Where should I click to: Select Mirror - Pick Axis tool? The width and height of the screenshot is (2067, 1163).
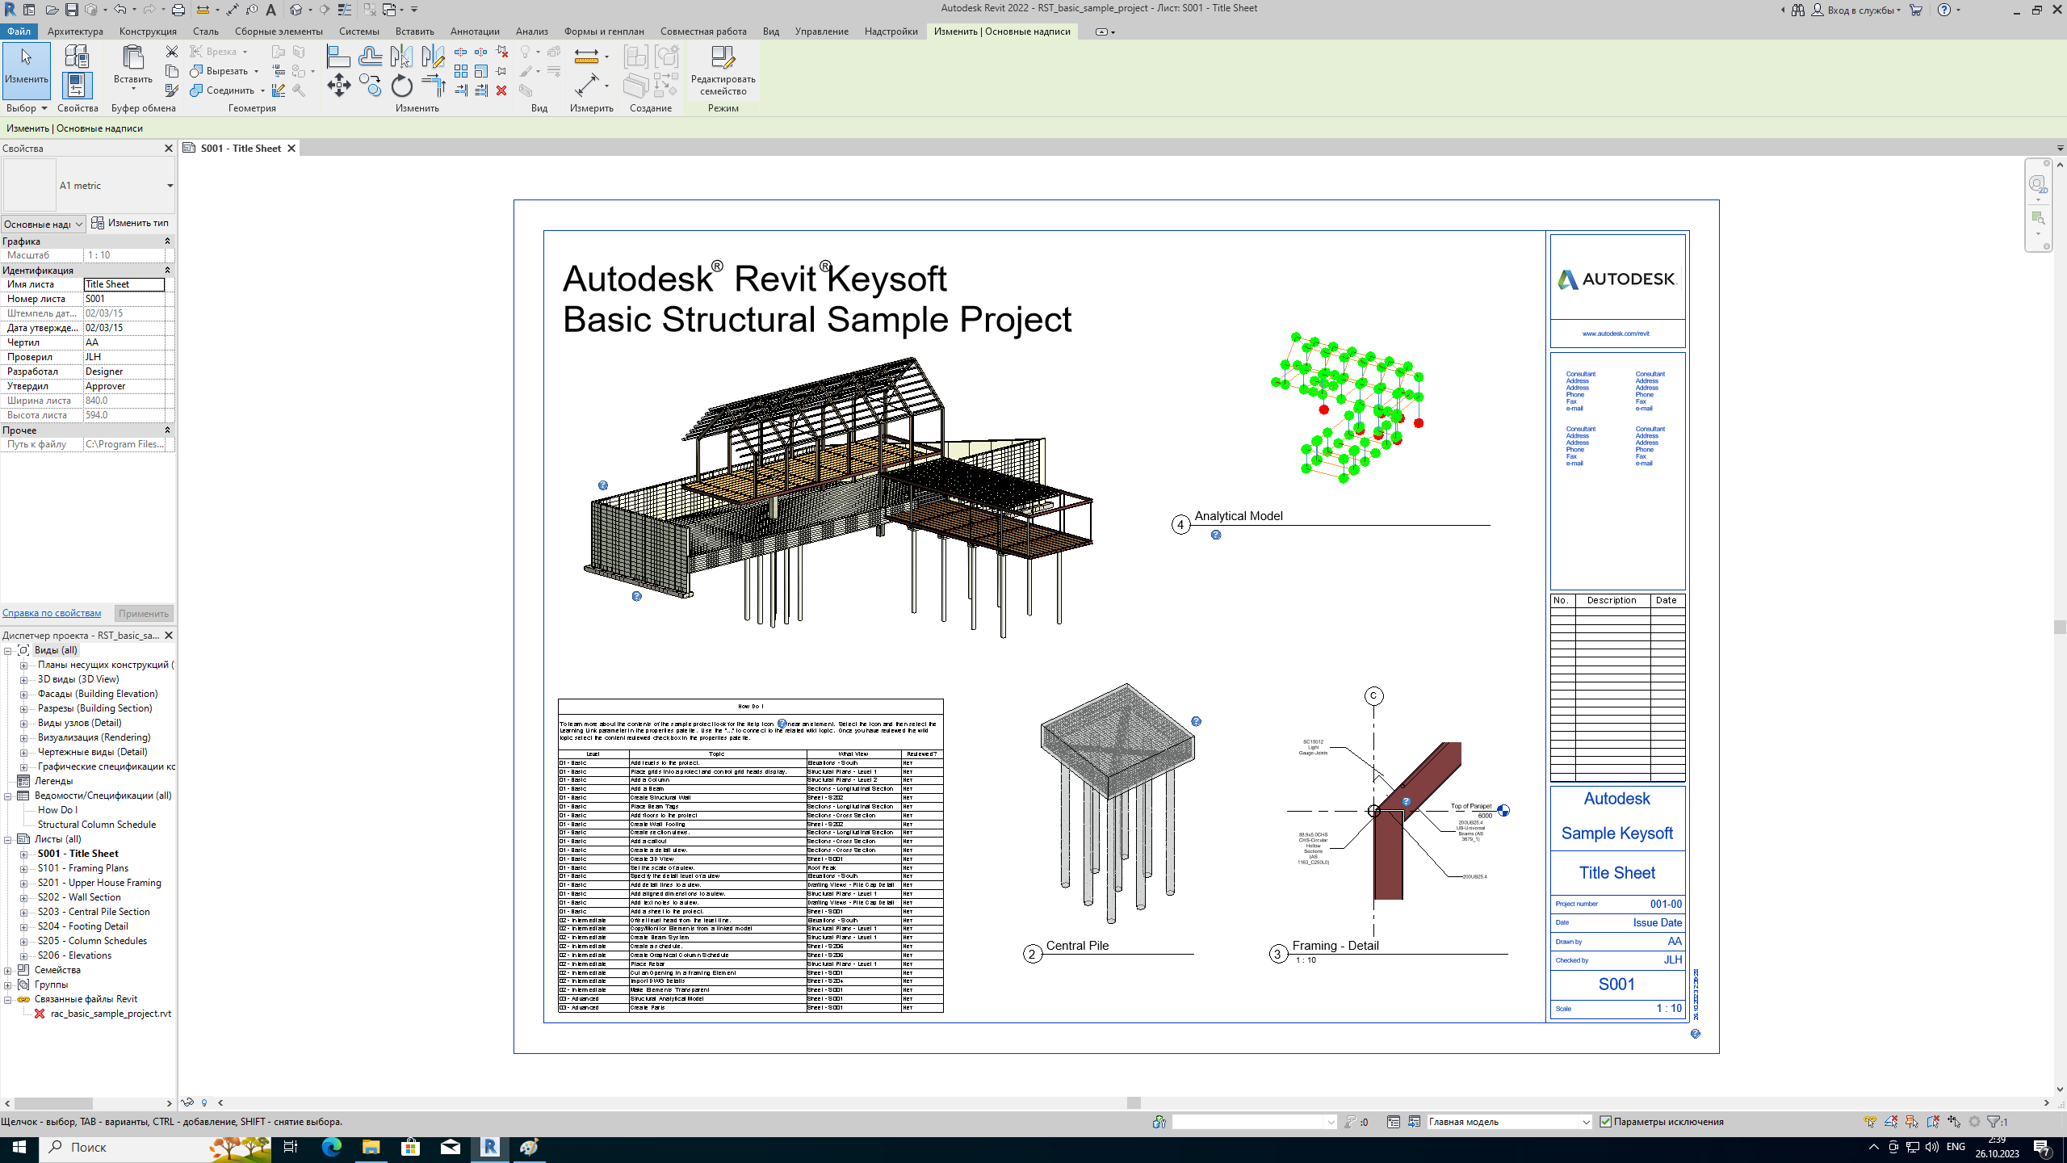tap(401, 57)
